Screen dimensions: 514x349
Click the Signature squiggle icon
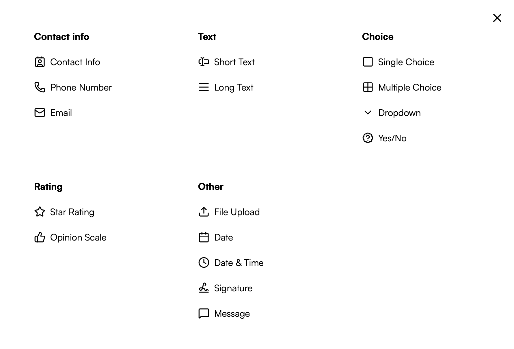[x=204, y=288]
